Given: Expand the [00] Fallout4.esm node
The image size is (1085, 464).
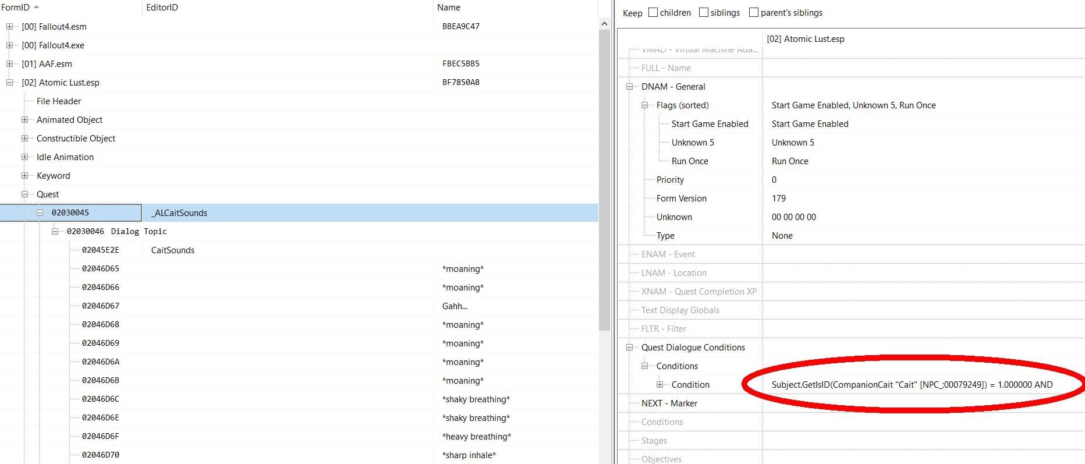Looking at the screenshot, I should click(x=9, y=27).
